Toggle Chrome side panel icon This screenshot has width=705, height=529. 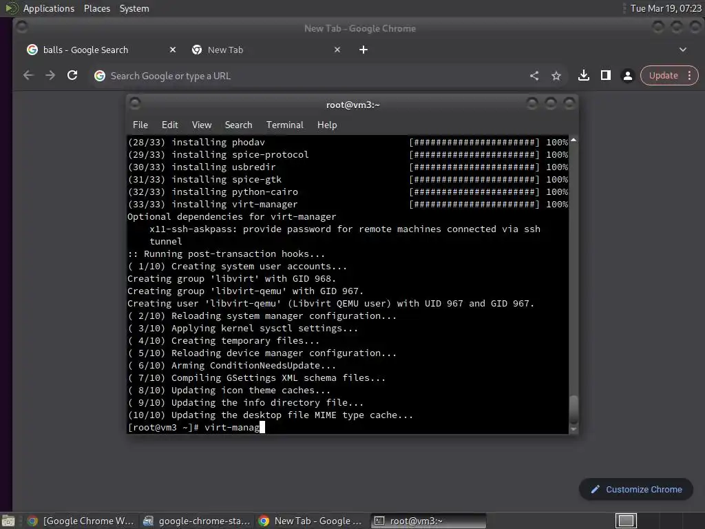pyautogui.click(x=606, y=76)
